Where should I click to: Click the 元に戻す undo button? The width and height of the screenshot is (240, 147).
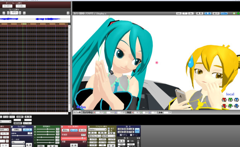[x=7, y=6]
